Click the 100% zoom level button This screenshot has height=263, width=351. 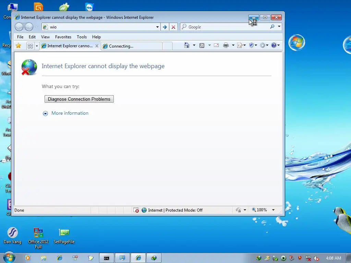259,210
